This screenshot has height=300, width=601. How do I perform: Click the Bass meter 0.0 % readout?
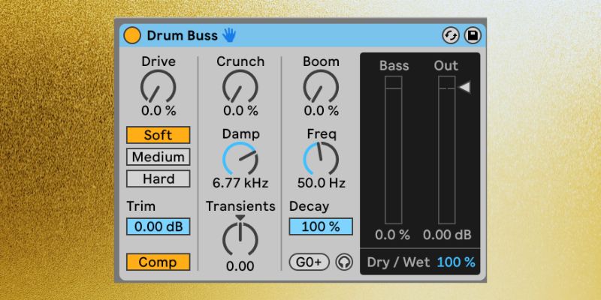pos(392,235)
